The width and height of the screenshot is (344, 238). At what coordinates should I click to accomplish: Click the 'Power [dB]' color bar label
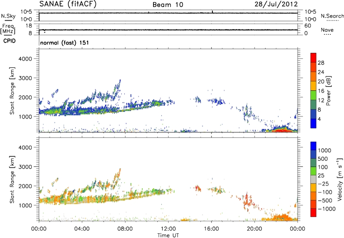(328, 91)
